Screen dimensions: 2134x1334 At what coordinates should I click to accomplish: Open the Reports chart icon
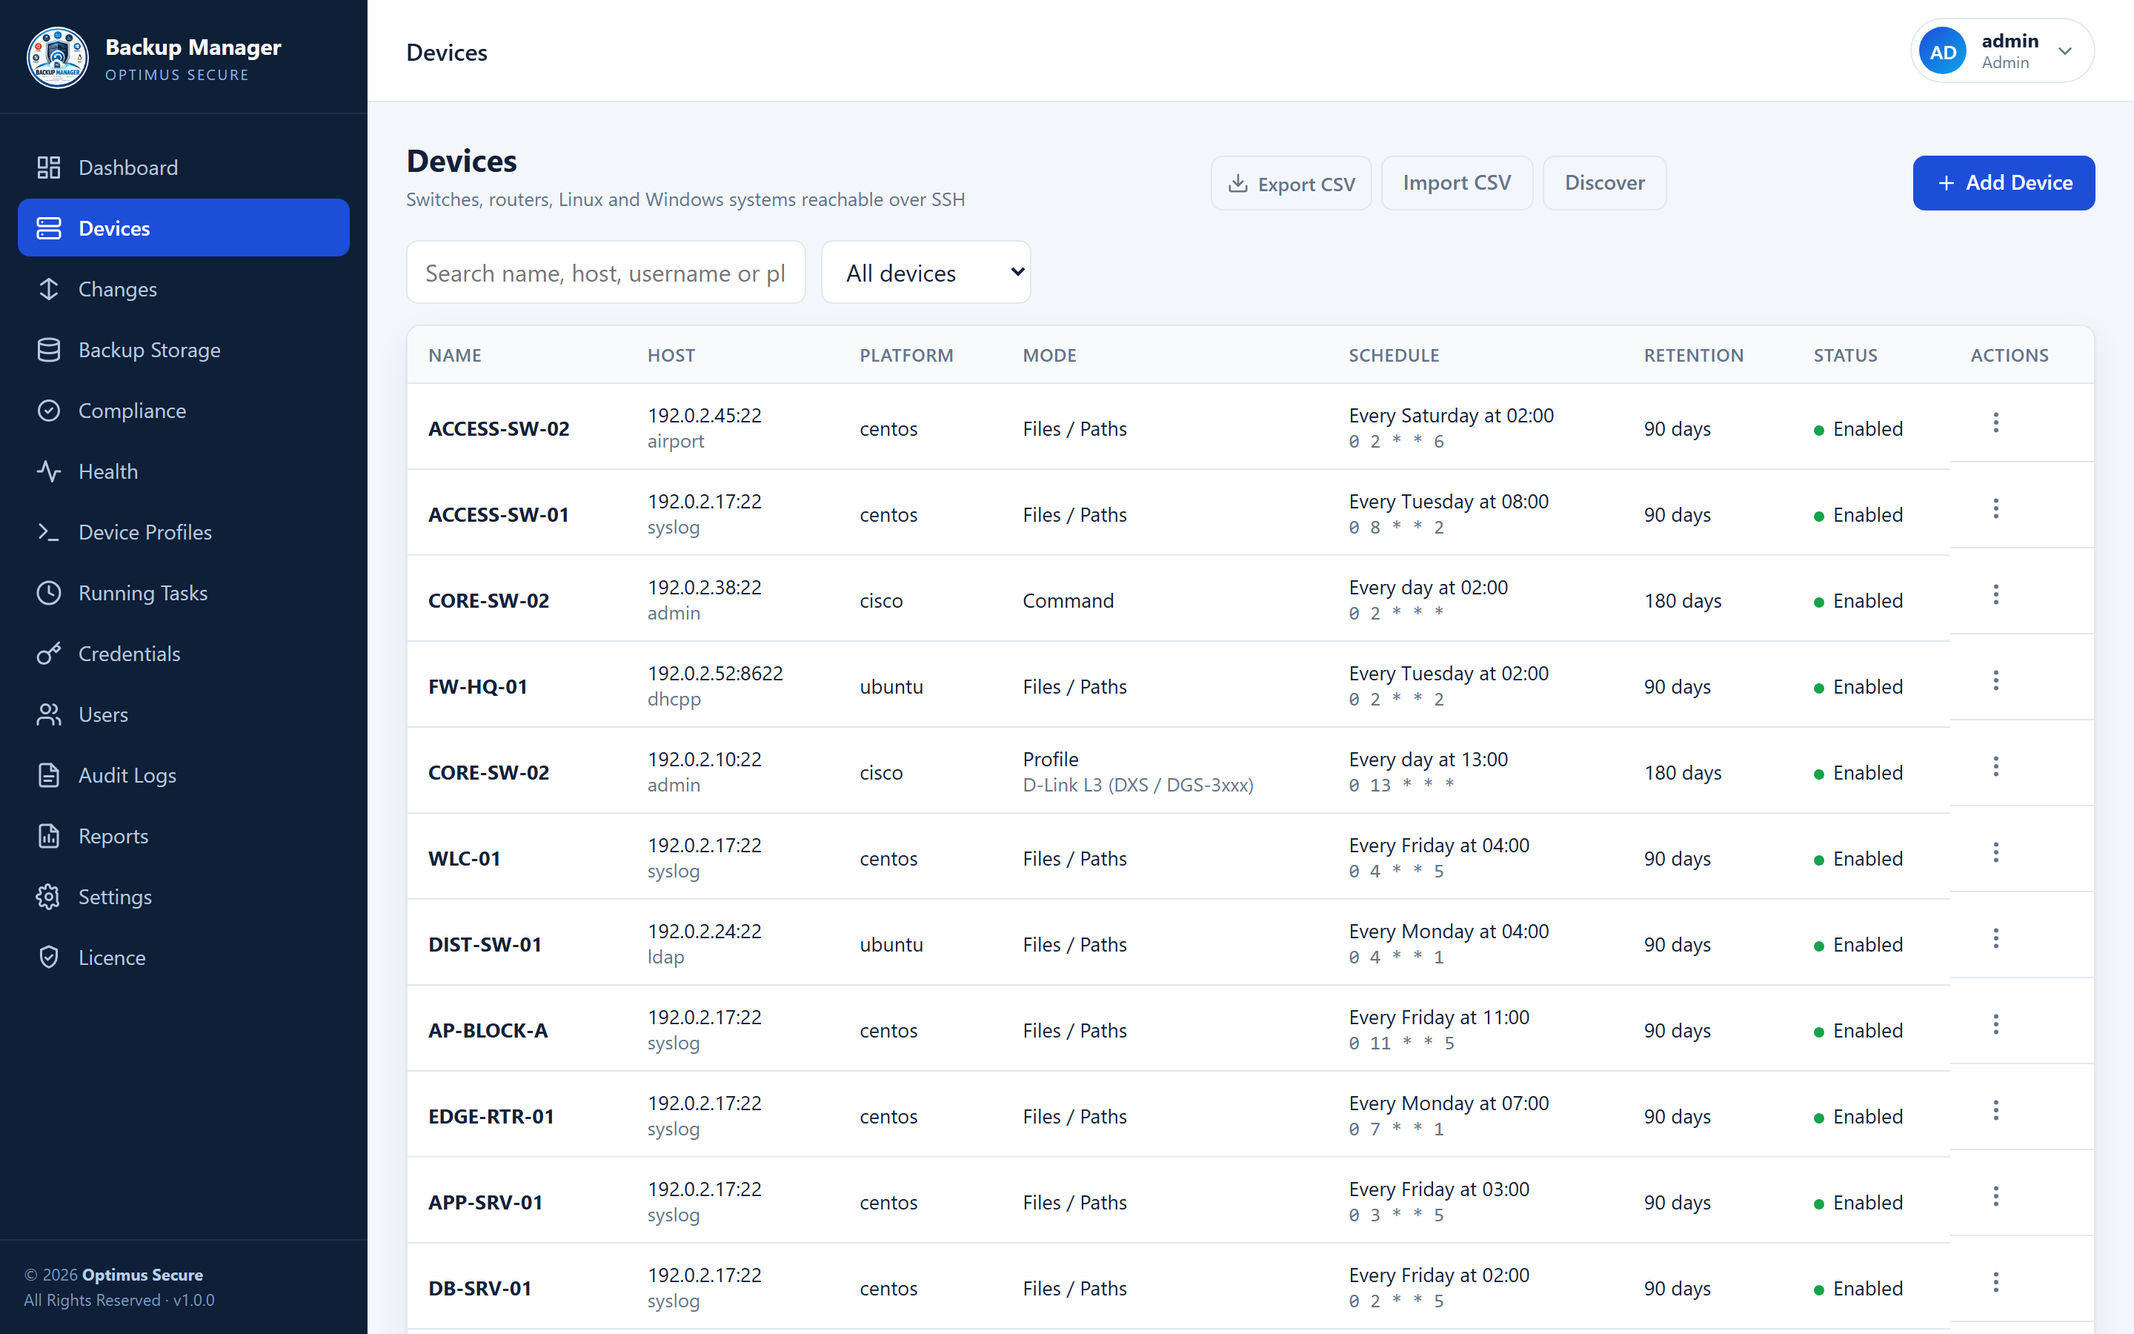48,837
